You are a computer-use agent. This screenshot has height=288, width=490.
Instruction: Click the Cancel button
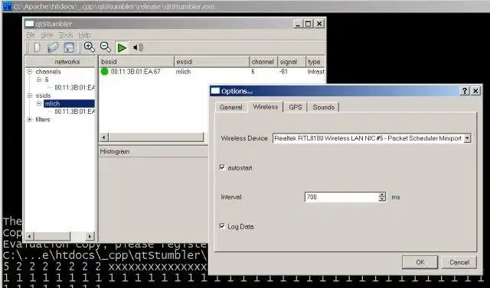click(459, 262)
